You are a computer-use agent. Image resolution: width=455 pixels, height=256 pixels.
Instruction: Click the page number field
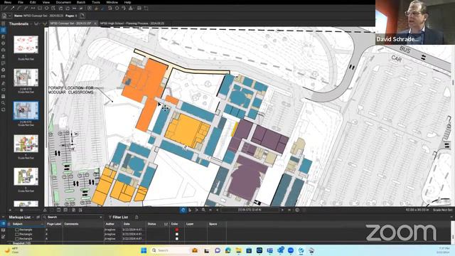click(x=250, y=210)
